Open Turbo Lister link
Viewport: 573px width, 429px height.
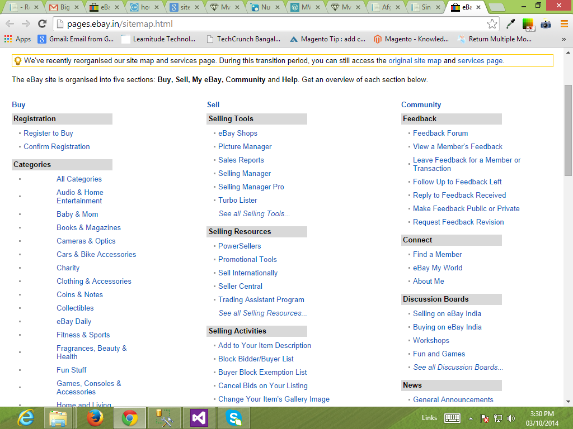pos(237,201)
